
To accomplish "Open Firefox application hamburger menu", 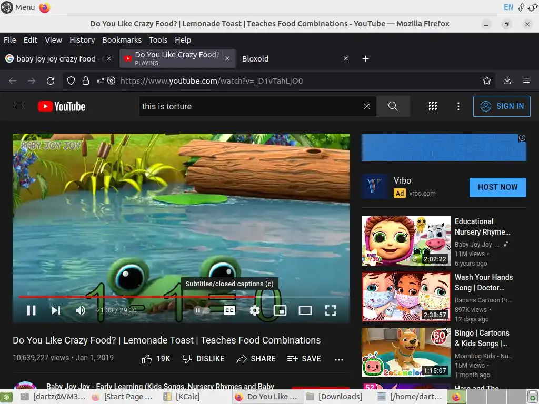I will [x=526, y=80].
